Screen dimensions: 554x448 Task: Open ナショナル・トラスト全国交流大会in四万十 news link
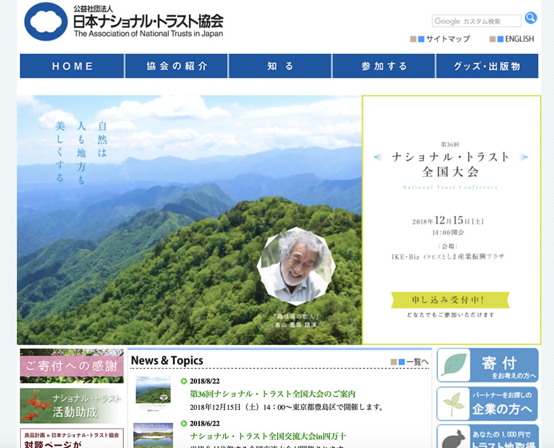pos(268,436)
